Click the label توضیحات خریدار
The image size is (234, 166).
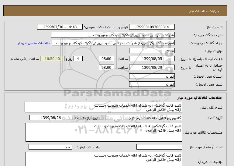pos(210,162)
